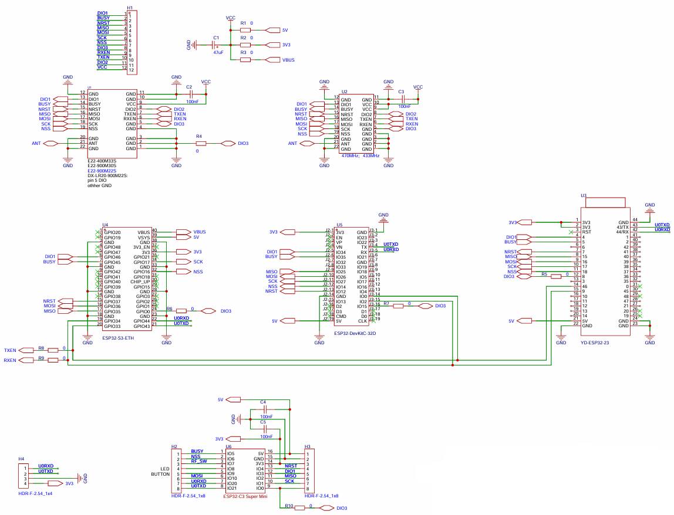Select resistor R4 connected to DIO3
674x515 pixels.
(x=201, y=144)
